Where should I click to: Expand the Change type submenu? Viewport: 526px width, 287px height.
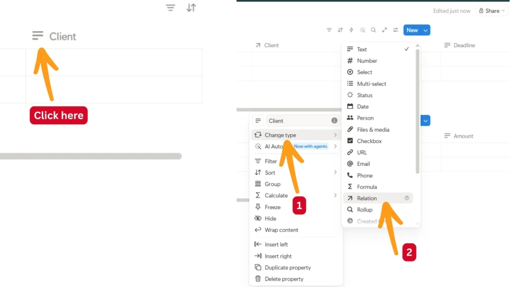coord(295,135)
